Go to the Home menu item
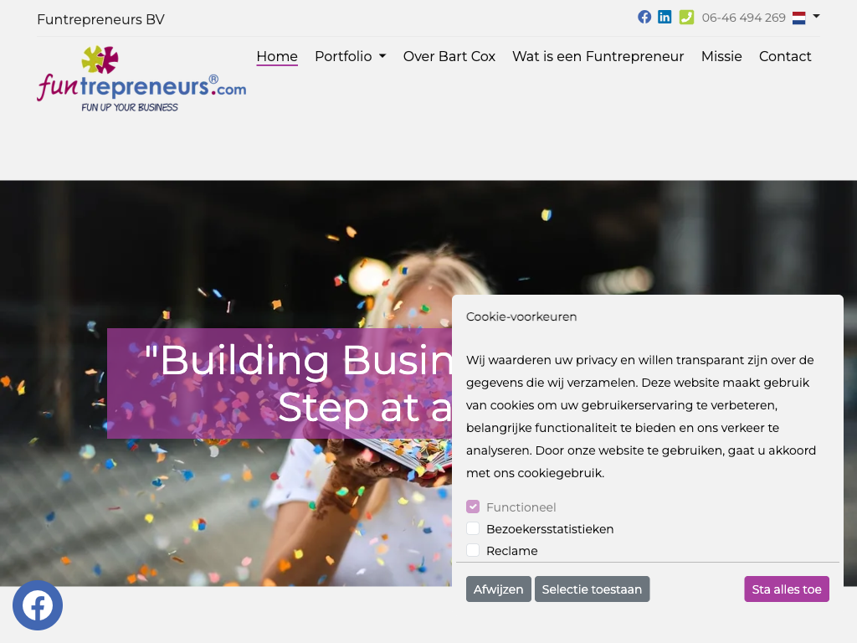Viewport: 857px width, 643px height. click(277, 56)
